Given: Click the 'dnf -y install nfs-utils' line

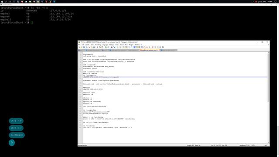Looking at the screenshot, I should pyautogui.click(x=94, y=72).
